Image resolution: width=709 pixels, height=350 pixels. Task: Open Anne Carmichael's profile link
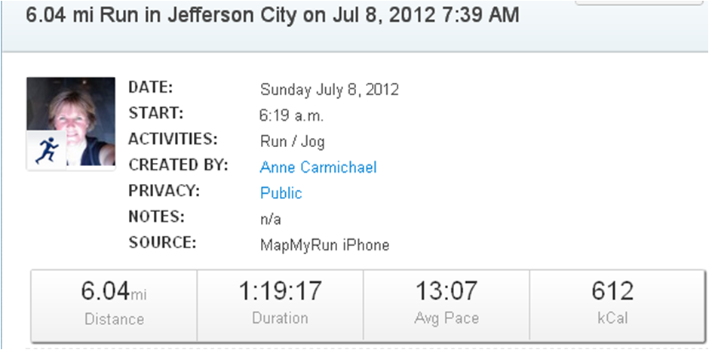pos(318,167)
